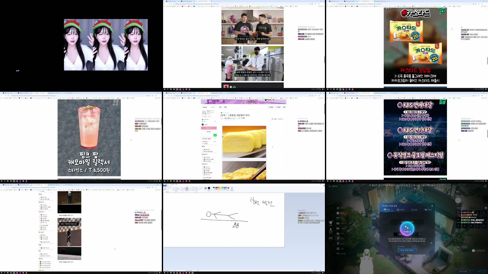488x274 pixels.
Task: Select the Fill with color bucket in Paint
Action: (x=183, y=188)
